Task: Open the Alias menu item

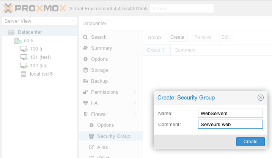Action: point(111,147)
